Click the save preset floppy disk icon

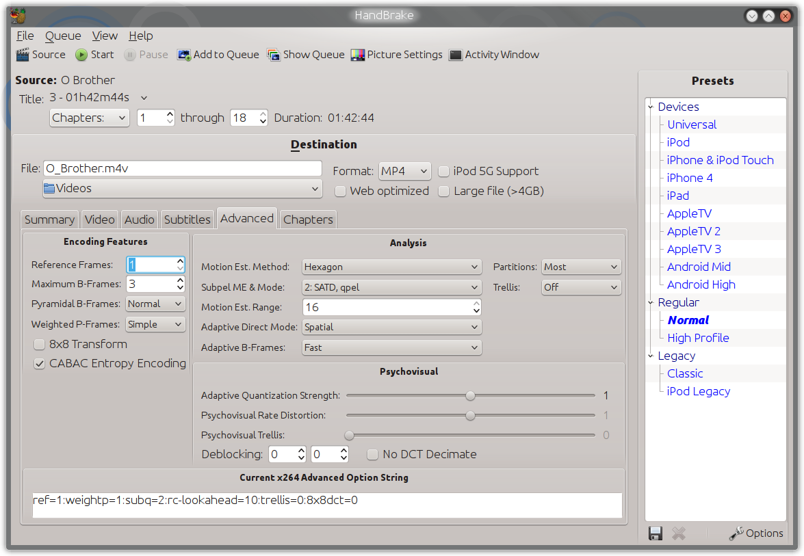656,533
